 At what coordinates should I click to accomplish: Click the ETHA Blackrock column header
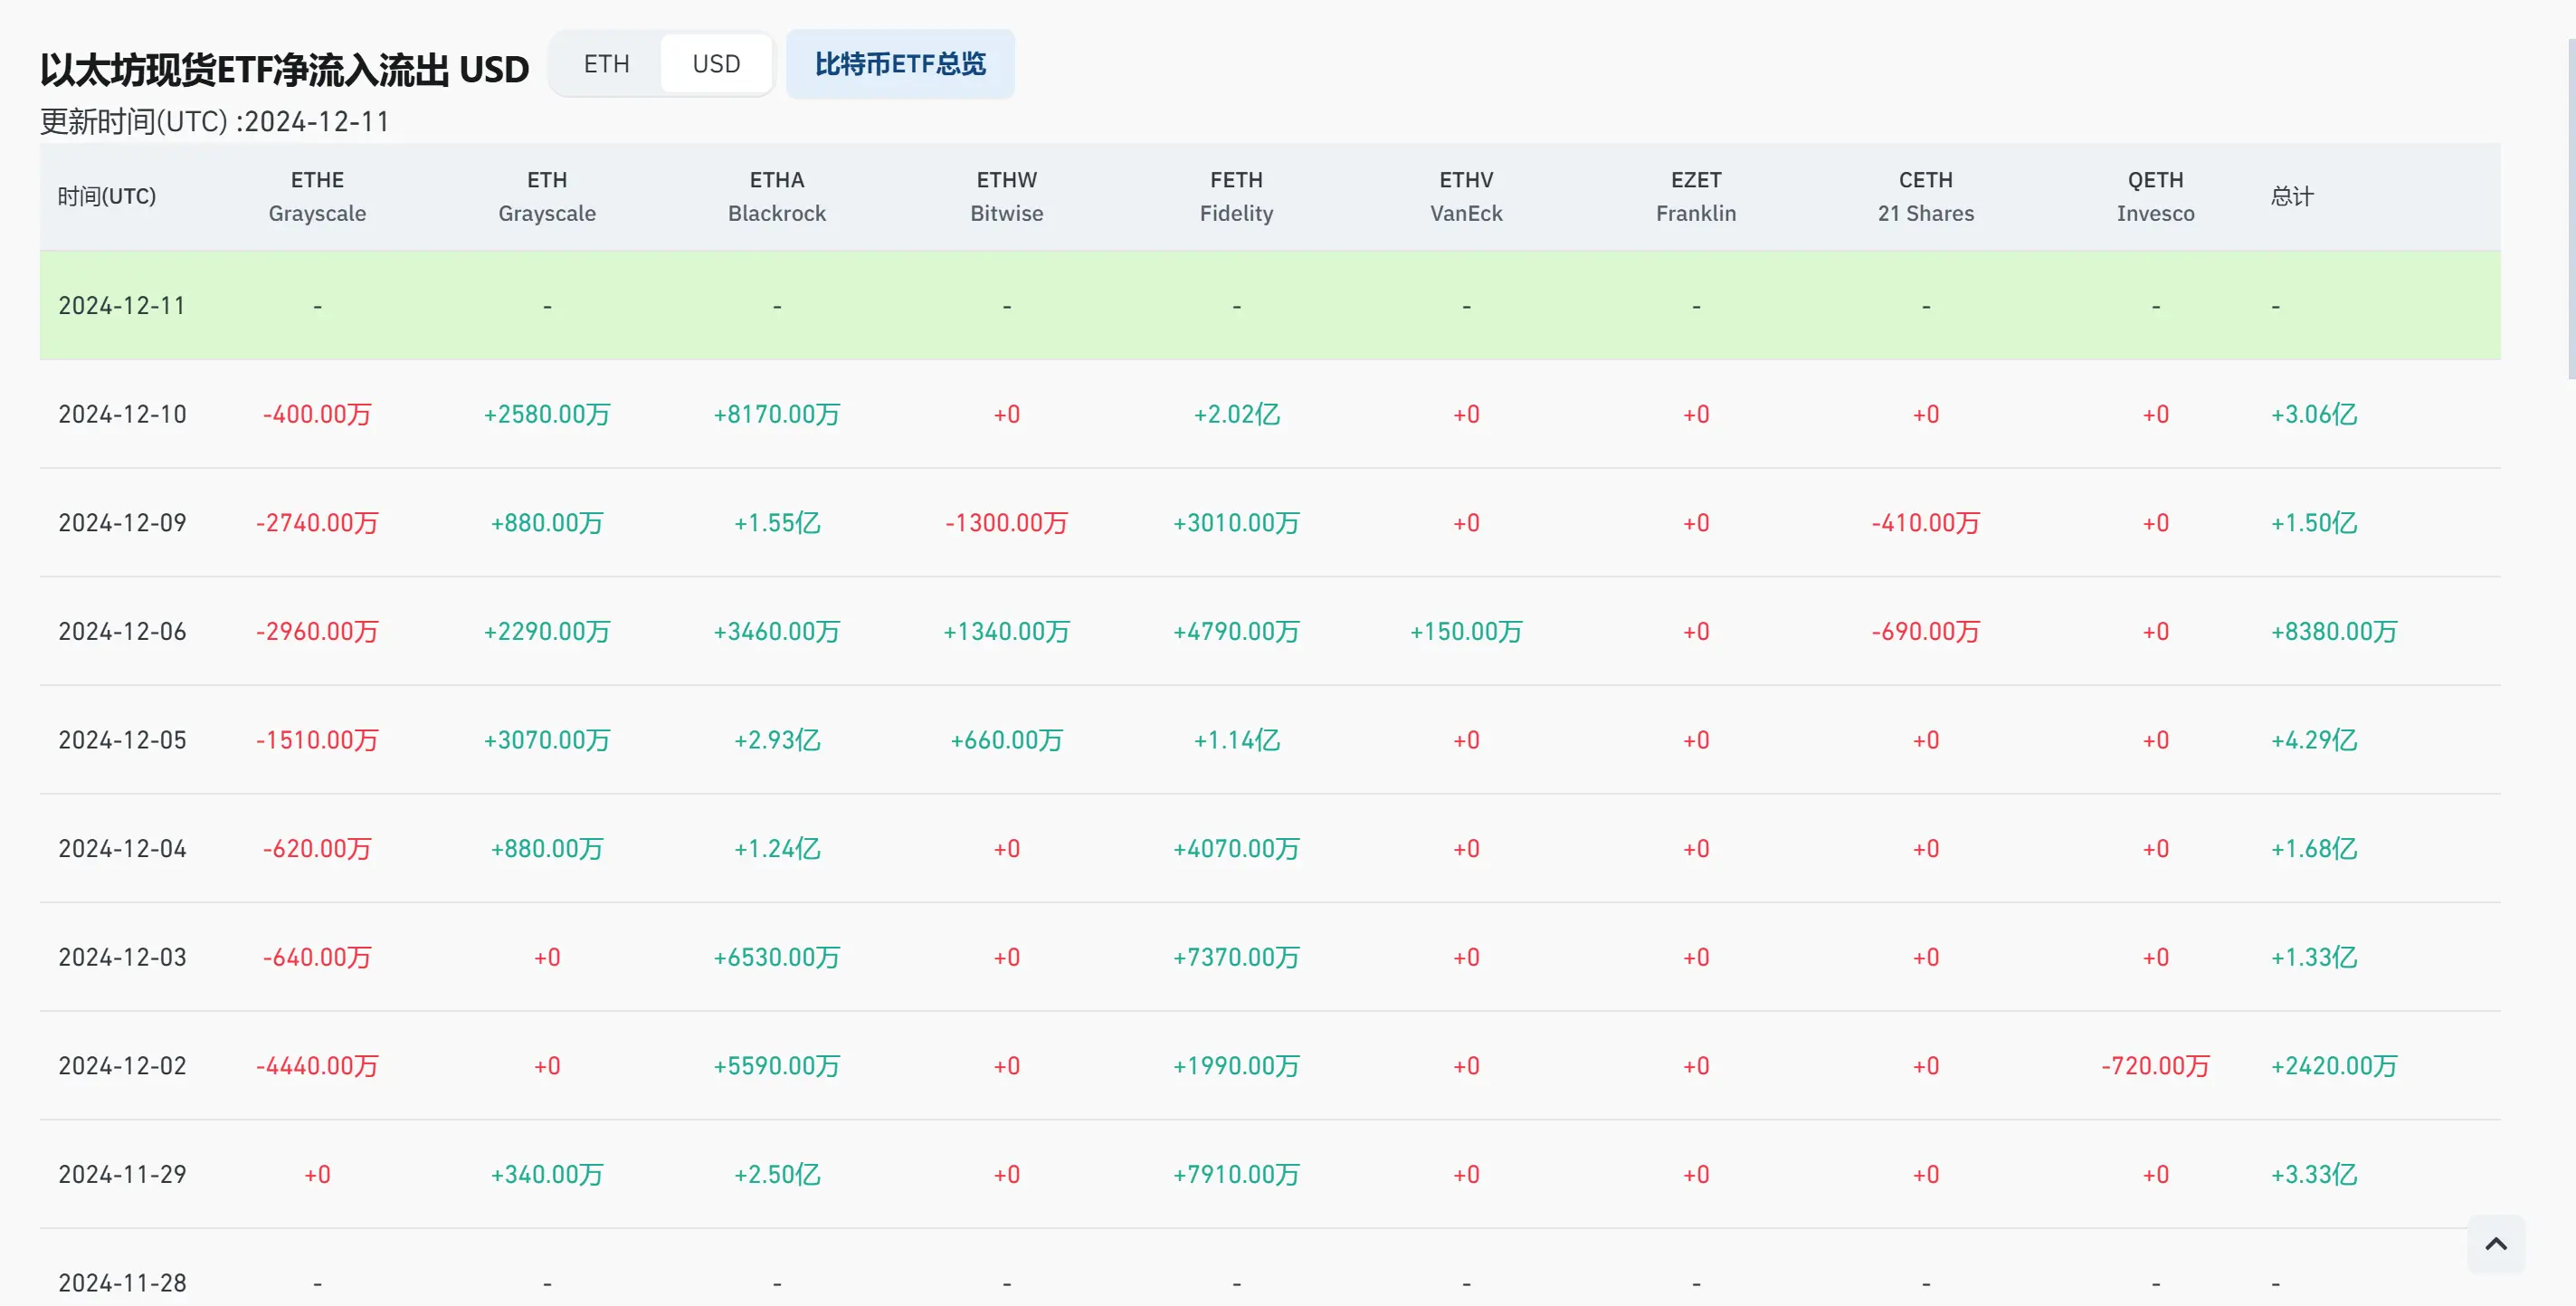776,196
